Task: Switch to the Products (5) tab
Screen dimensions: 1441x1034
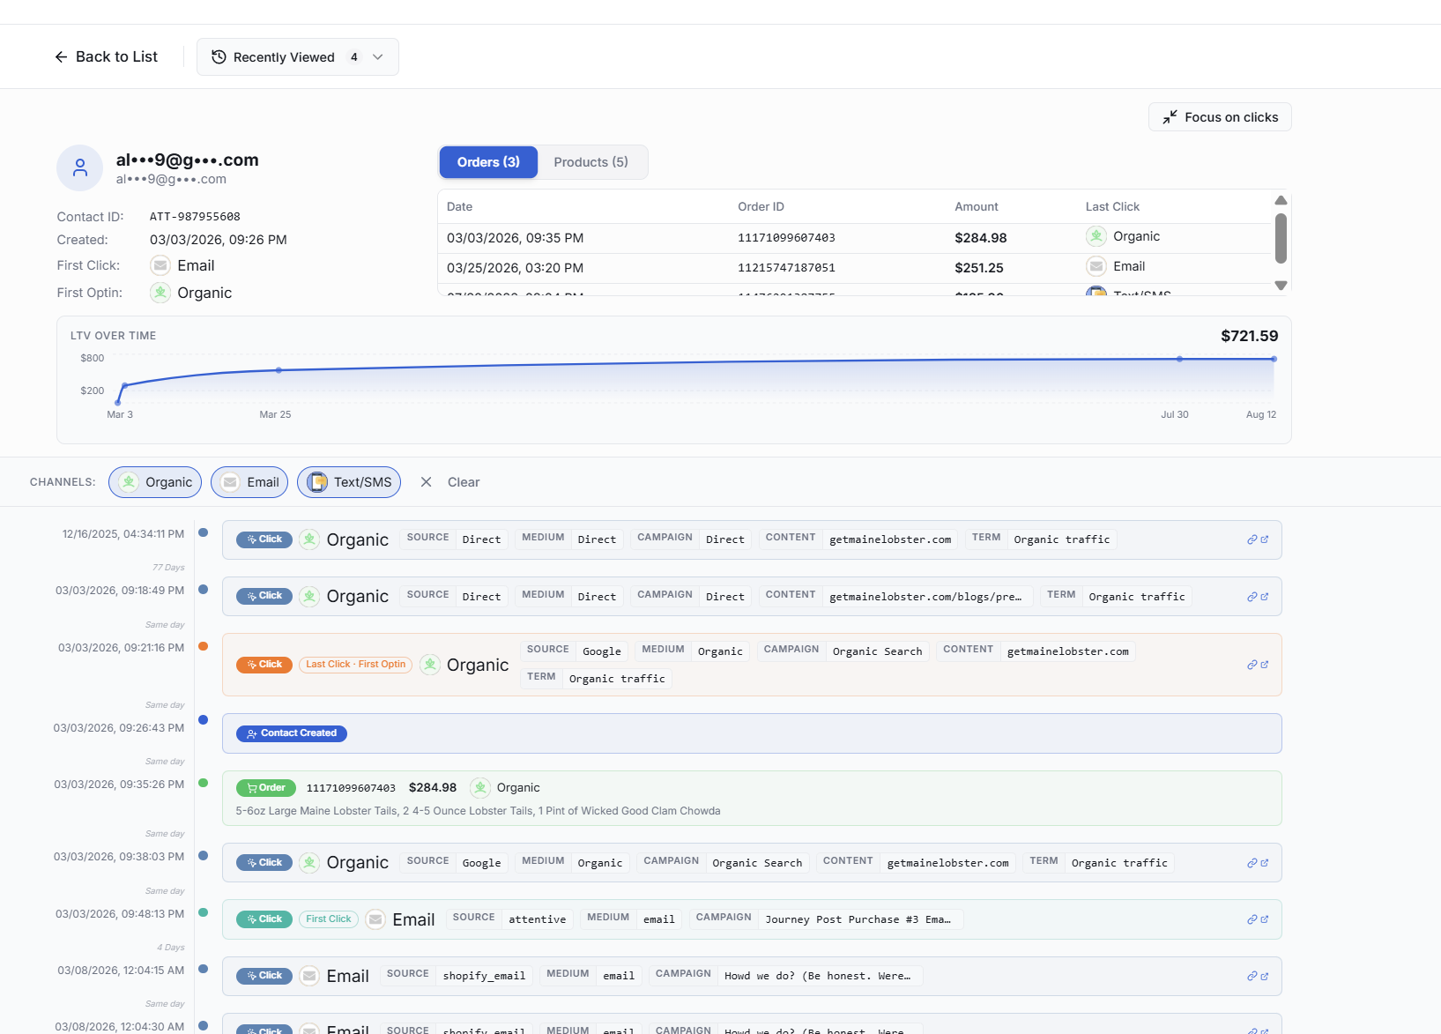Action: [x=591, y=162]
